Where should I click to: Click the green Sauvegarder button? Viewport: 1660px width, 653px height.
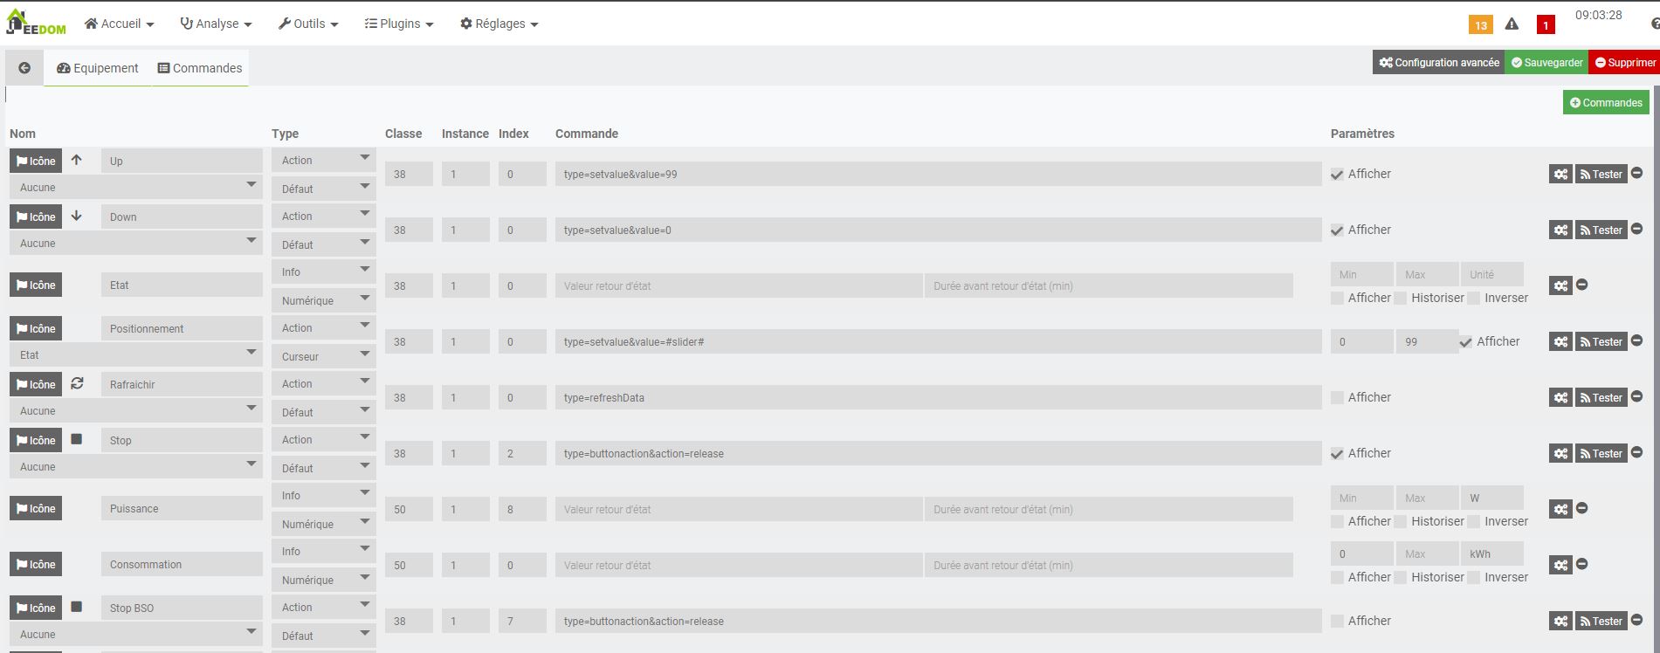1546,63
